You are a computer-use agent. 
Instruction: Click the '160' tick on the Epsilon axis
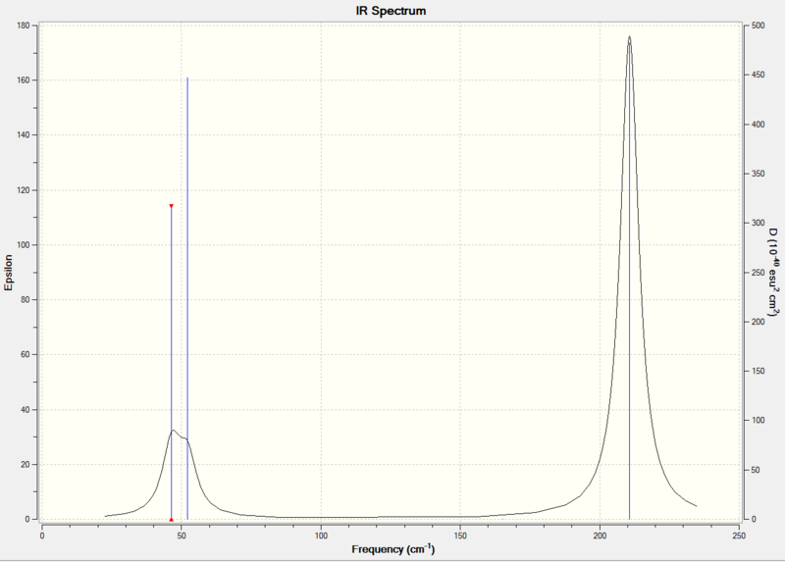(24, 80)
